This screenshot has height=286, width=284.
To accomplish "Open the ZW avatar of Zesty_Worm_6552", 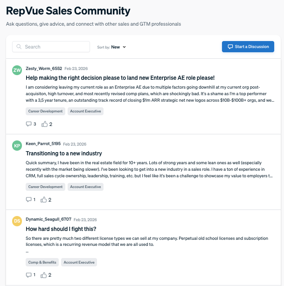I will pos(17,70).
